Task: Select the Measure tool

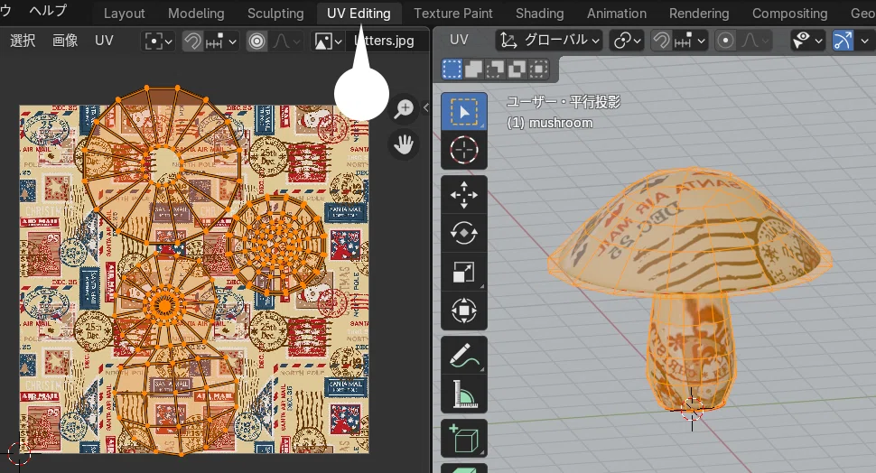Action: (x=463, y=394)
